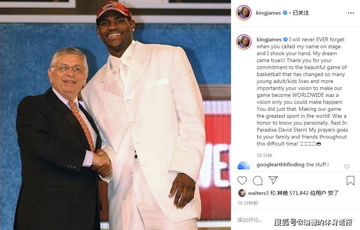The width and height of the screenshot is (360, 230).
Task: Open comments via speech bubble icon
Action: pyautogui.click(x=258, y=181)
